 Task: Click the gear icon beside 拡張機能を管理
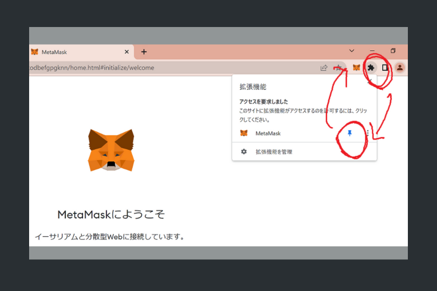[244, 152]
